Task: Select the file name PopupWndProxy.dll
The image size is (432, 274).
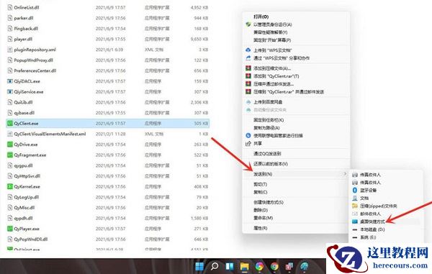Action: click(x=34, y=60)
